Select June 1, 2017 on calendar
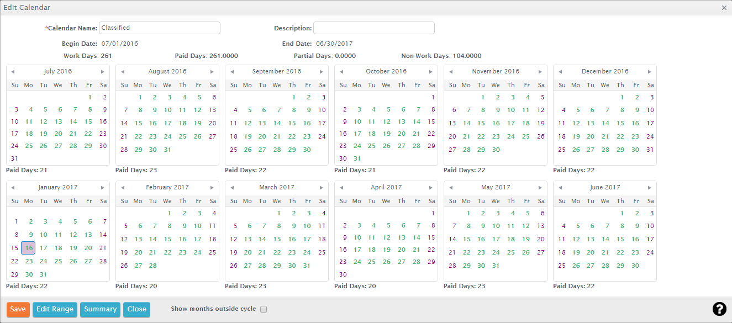The width and height of the screenshot is (732, 323). (622, 213)
